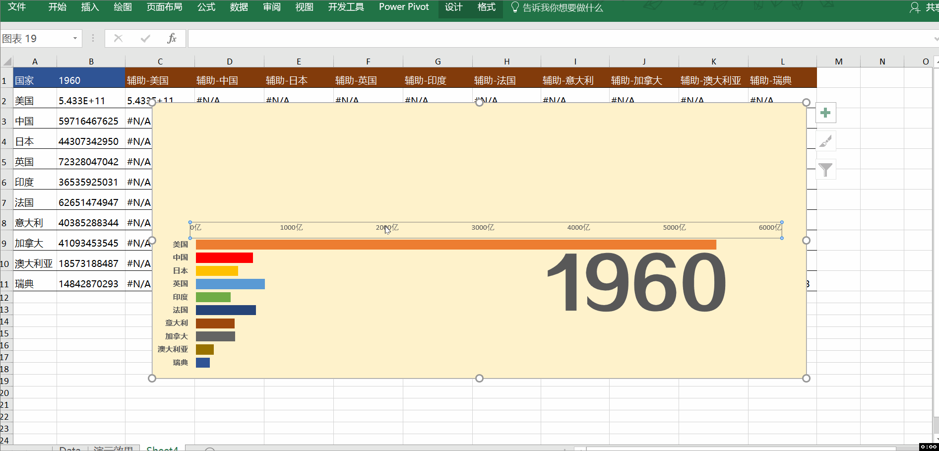This screenshot has height=451, width=939.
Task: Select the red 中国 bar in chart
Action: click(x=224, y=258)
